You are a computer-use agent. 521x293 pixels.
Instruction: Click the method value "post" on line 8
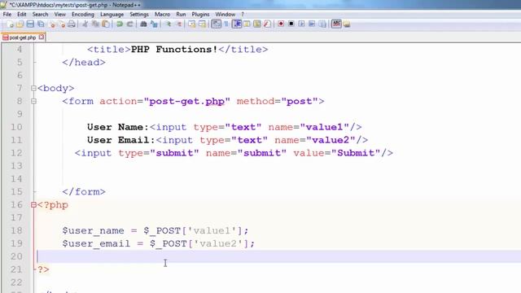[300, 101]
